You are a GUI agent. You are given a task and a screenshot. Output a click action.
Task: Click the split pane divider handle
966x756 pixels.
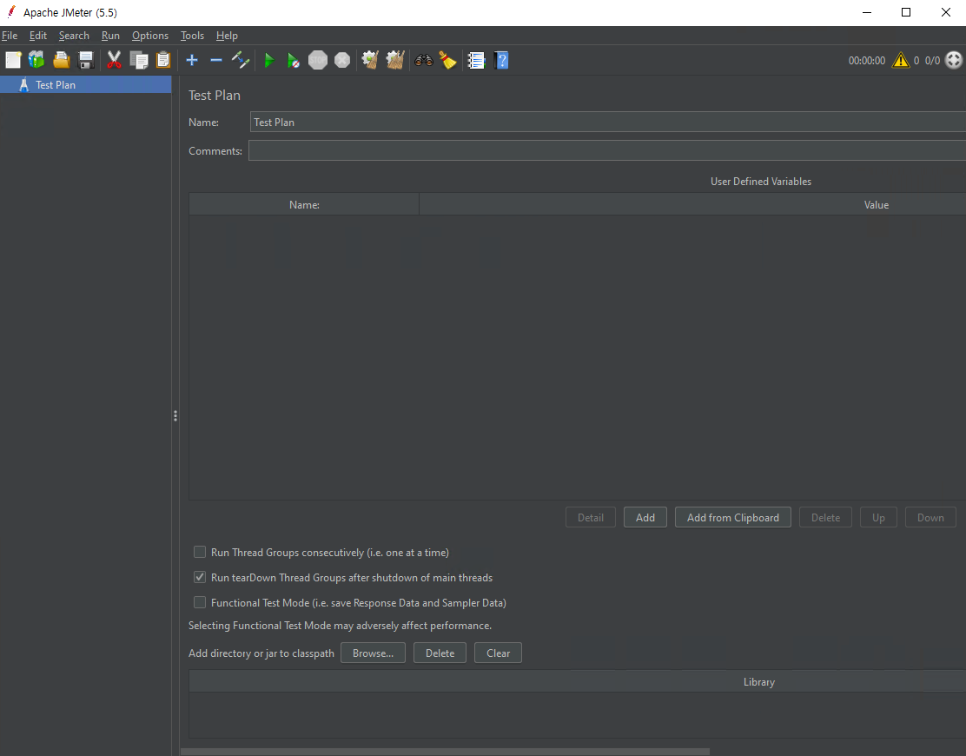point(175,416)
